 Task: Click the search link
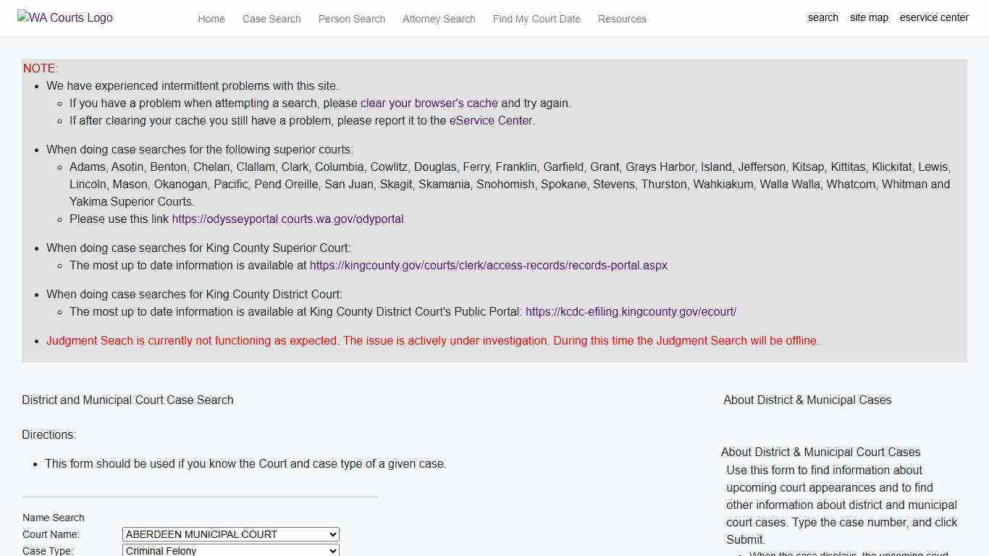point(822,17)
